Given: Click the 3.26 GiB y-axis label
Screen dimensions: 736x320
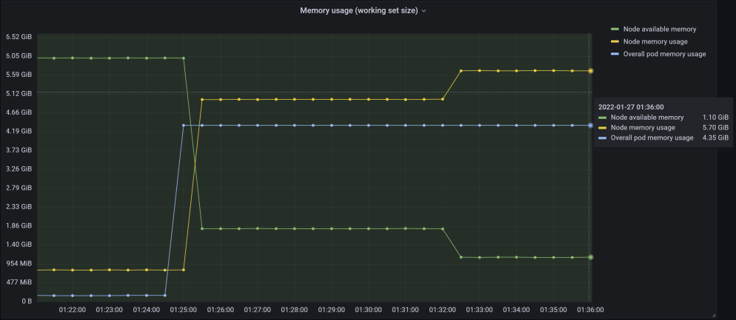Looking at the screenshot, I should pyautogui.click(x=19, y=168).
